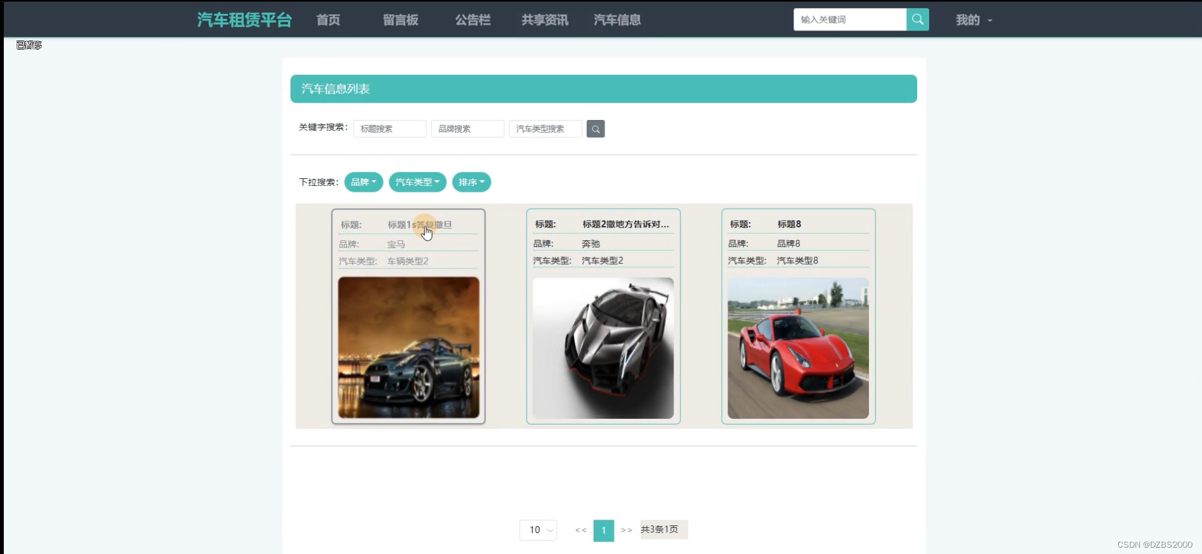Expand the 我的 user dropdown

(x=974, y=20)
